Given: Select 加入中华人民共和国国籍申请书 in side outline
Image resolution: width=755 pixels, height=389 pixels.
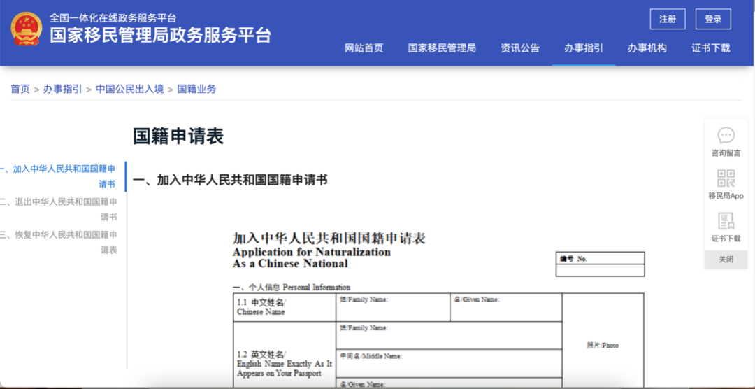Looking at the screenshot, I should coord(58,176).
